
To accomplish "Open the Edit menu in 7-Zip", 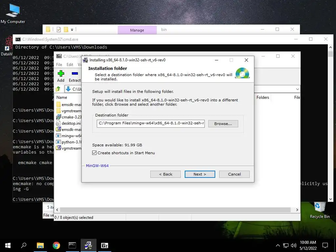I will 70,65.
